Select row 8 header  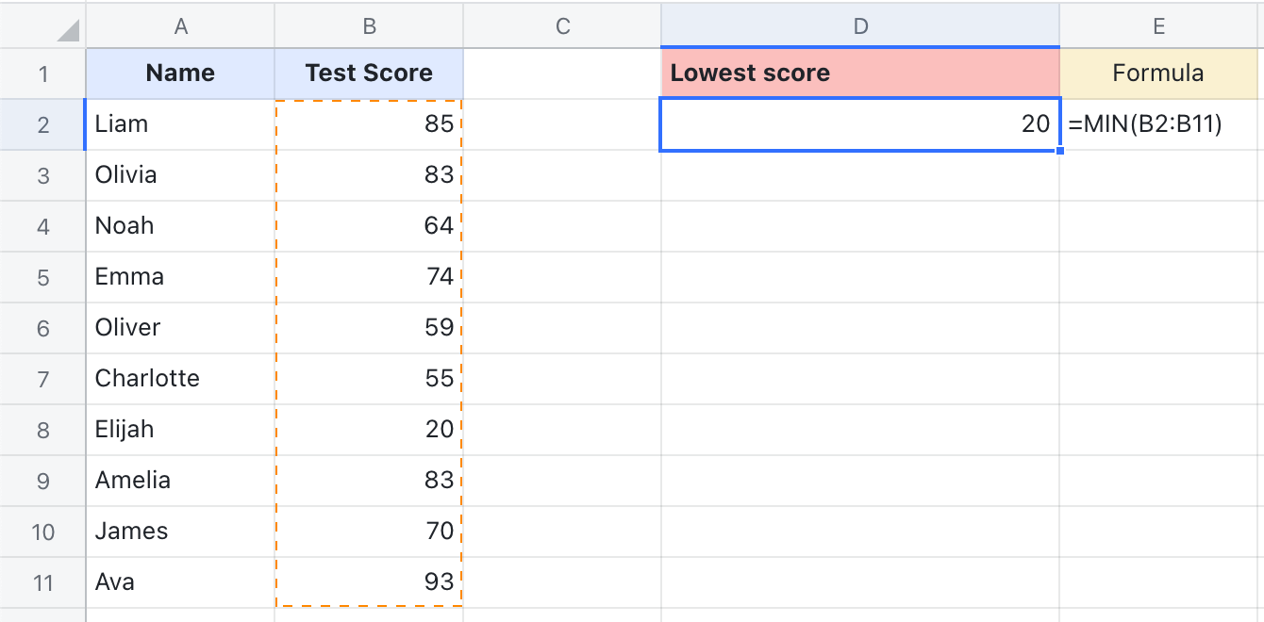pyautogui.click(x=42, y=429)
